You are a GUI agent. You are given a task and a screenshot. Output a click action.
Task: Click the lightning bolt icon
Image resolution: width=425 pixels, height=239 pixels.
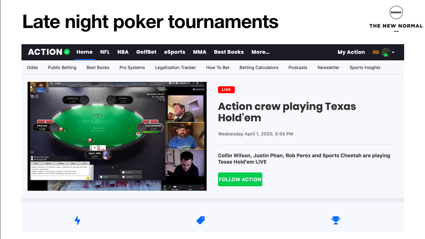pyautogui.click(x=77, y=220)
